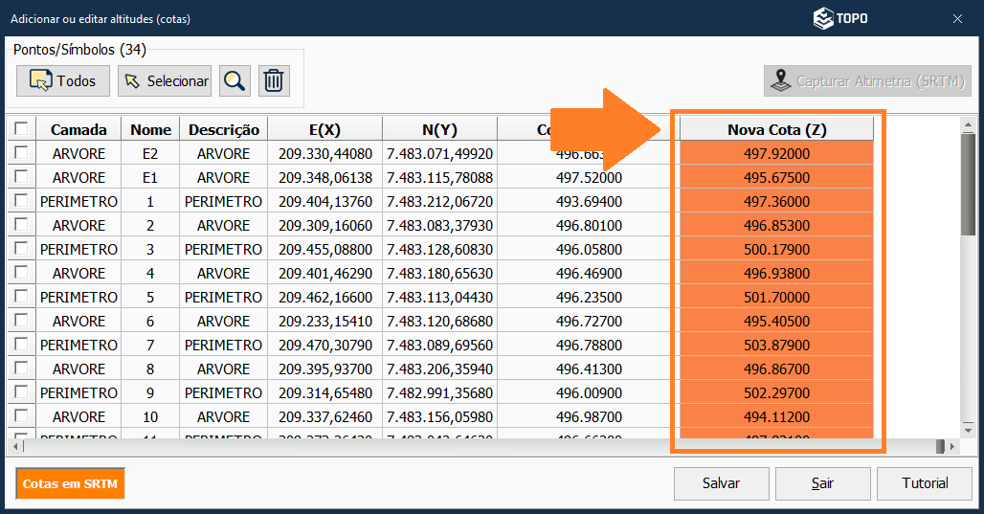
Task: Click the Todos select-all button
Action: [x=63, y=81]
